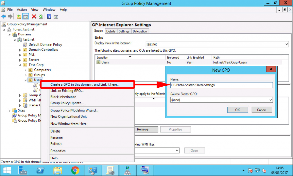Click the parent folder navigation icon
This screenshot has width=293, height=176.
click(x=19, y=16)
